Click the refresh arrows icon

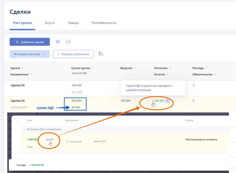click(68, 42)
